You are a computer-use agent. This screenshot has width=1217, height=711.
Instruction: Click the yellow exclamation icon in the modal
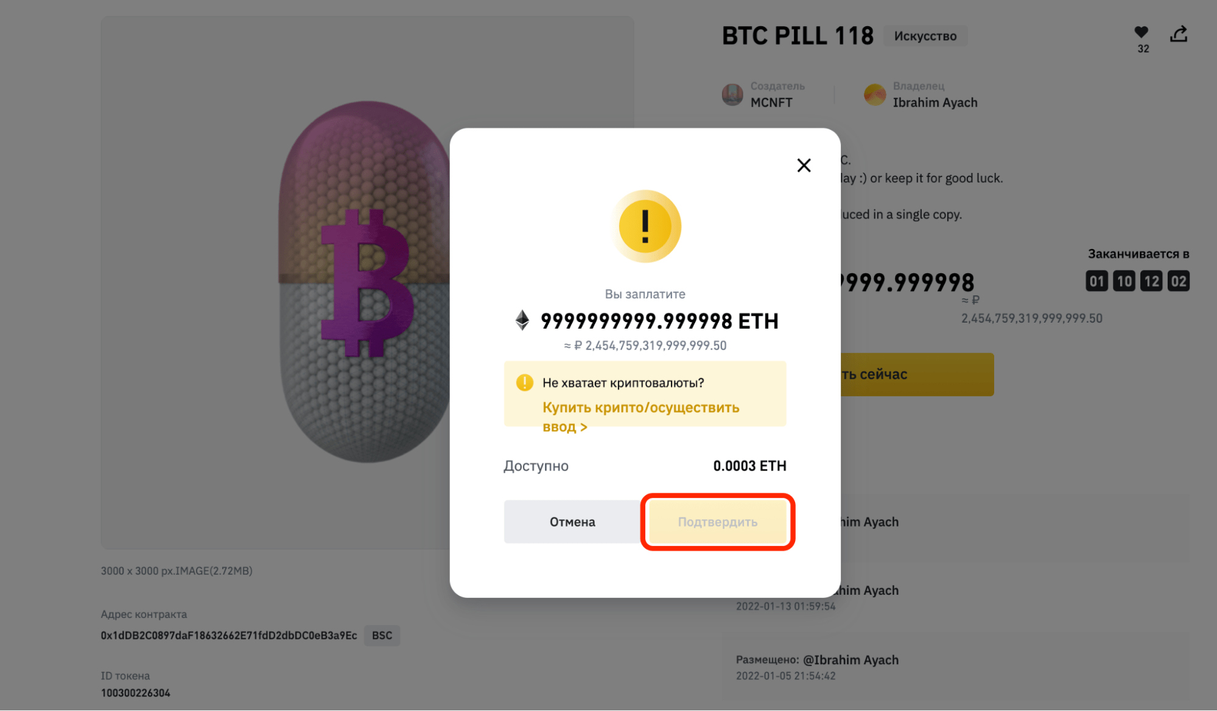(x=645, y=226)
